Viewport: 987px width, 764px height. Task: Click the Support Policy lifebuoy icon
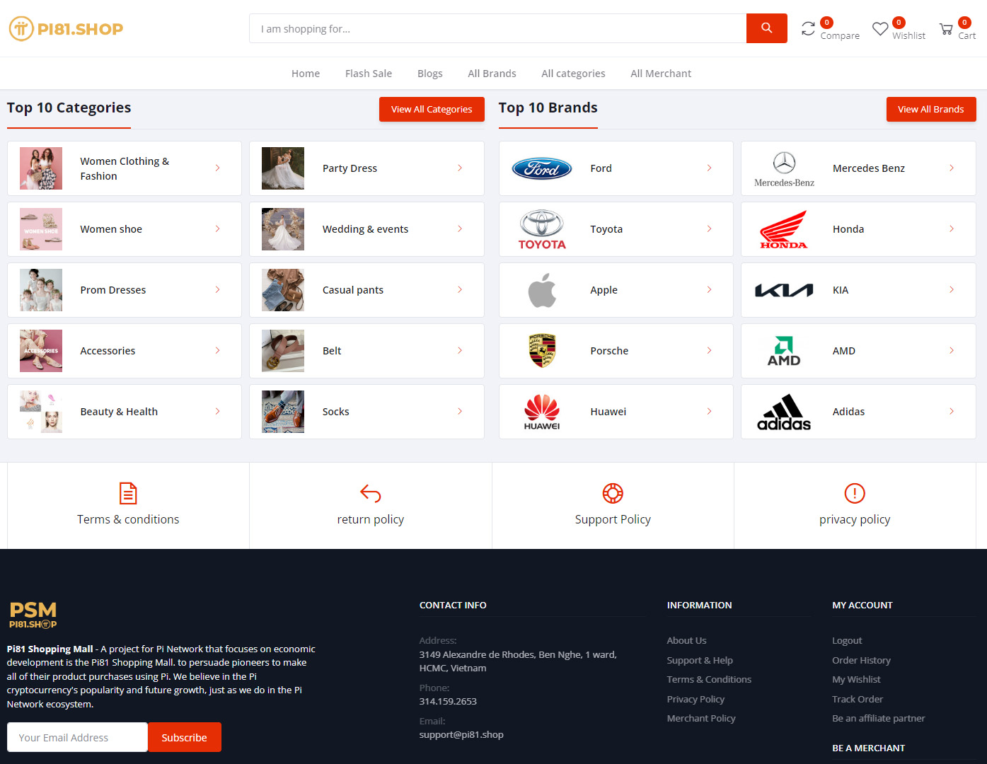click(x=613, y=493)
